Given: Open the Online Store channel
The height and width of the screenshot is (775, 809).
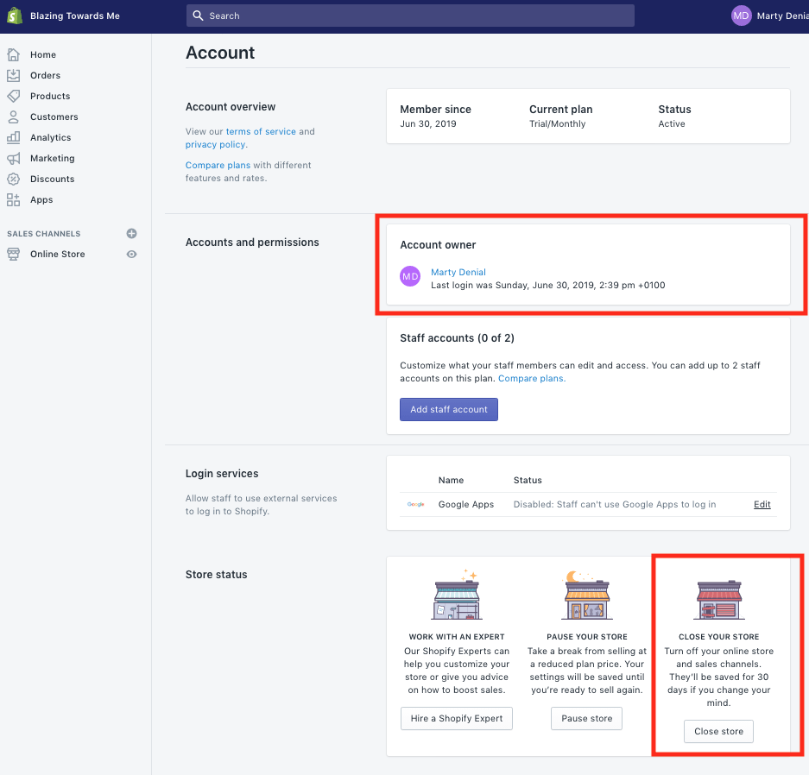Looking at the screenshot, I should point(59,254).
